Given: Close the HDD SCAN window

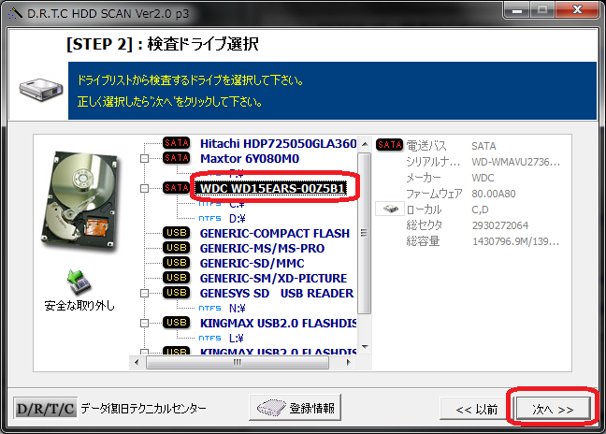Looking at the screenshot, I should [x=577, y=10].
